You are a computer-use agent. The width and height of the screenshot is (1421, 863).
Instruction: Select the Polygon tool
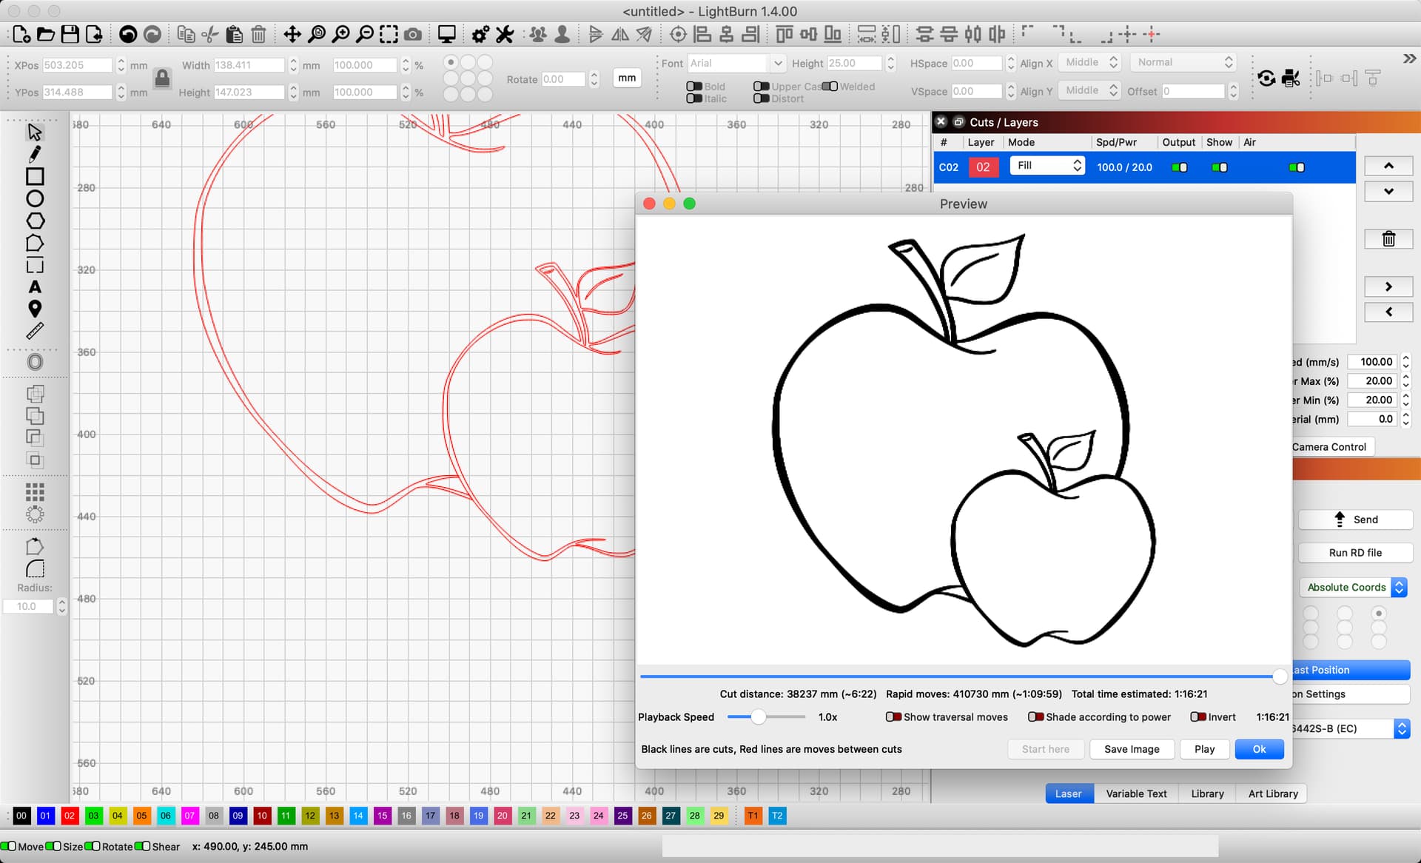tap(35, 221)
